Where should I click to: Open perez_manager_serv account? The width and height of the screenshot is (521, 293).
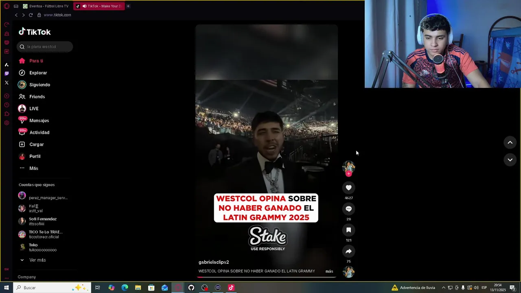click(x=43, y=196)
